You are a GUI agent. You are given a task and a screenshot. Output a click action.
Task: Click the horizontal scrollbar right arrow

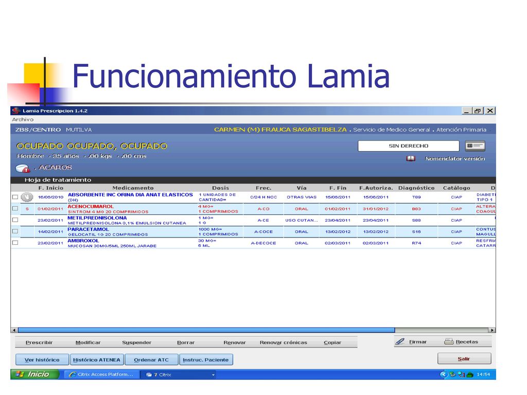(x=492, y=330)
